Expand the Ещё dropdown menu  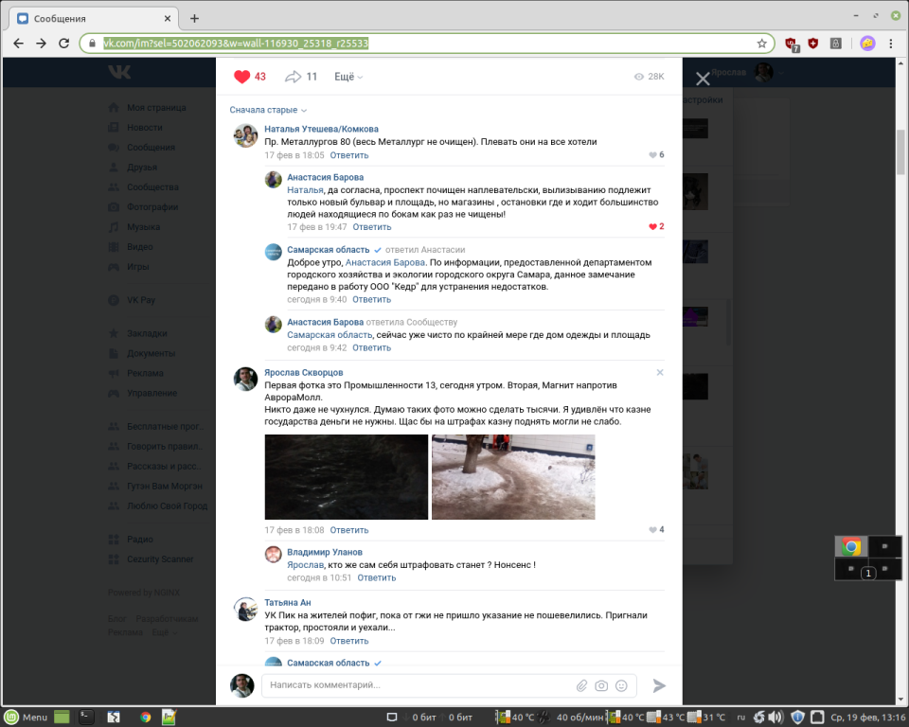348,77
